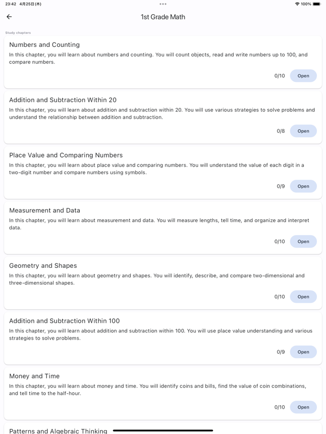Tap the Wi-Fi status icon

coord(297,4)
